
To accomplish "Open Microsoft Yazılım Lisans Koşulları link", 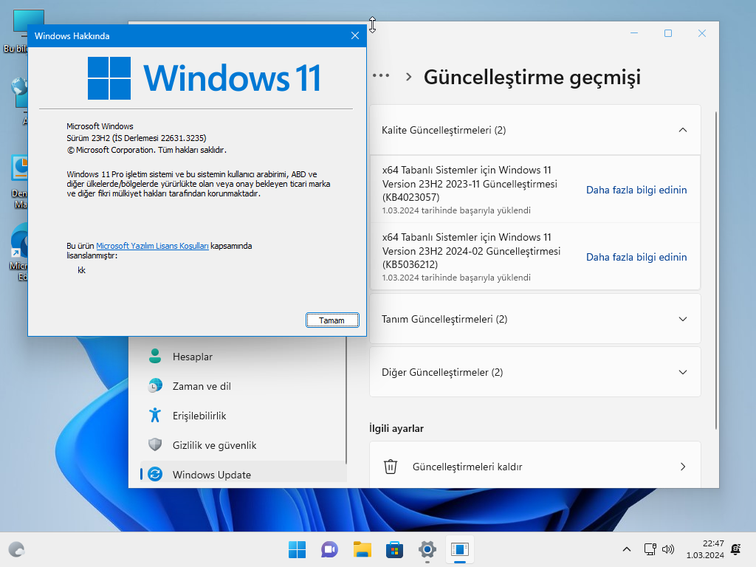I will click(152, 246).
